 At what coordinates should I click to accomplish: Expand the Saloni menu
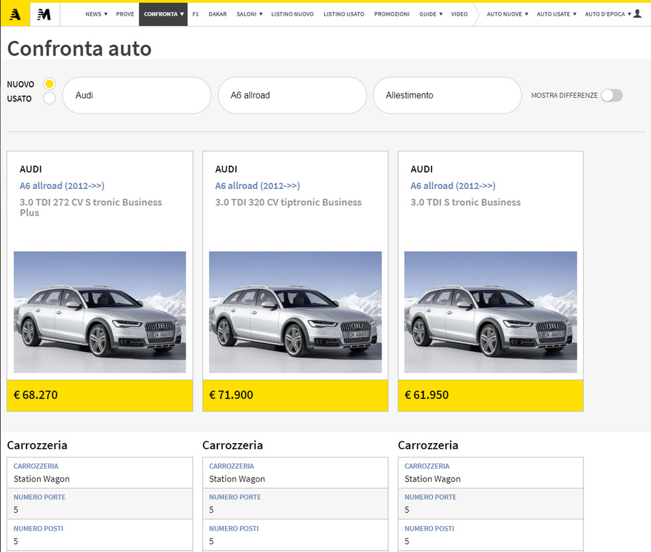pyautogui.click(x=249, y=14)
